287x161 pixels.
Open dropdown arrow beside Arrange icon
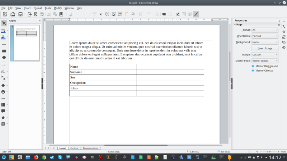pyautogui.click(x=137, y=14)
